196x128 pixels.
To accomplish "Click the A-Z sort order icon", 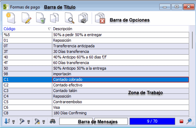I will [x=7, y=121].
